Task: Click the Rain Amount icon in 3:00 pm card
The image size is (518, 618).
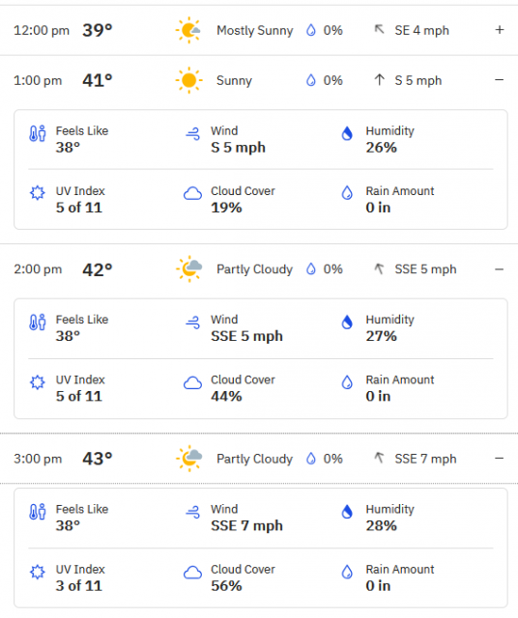Action: pos(347,572)
